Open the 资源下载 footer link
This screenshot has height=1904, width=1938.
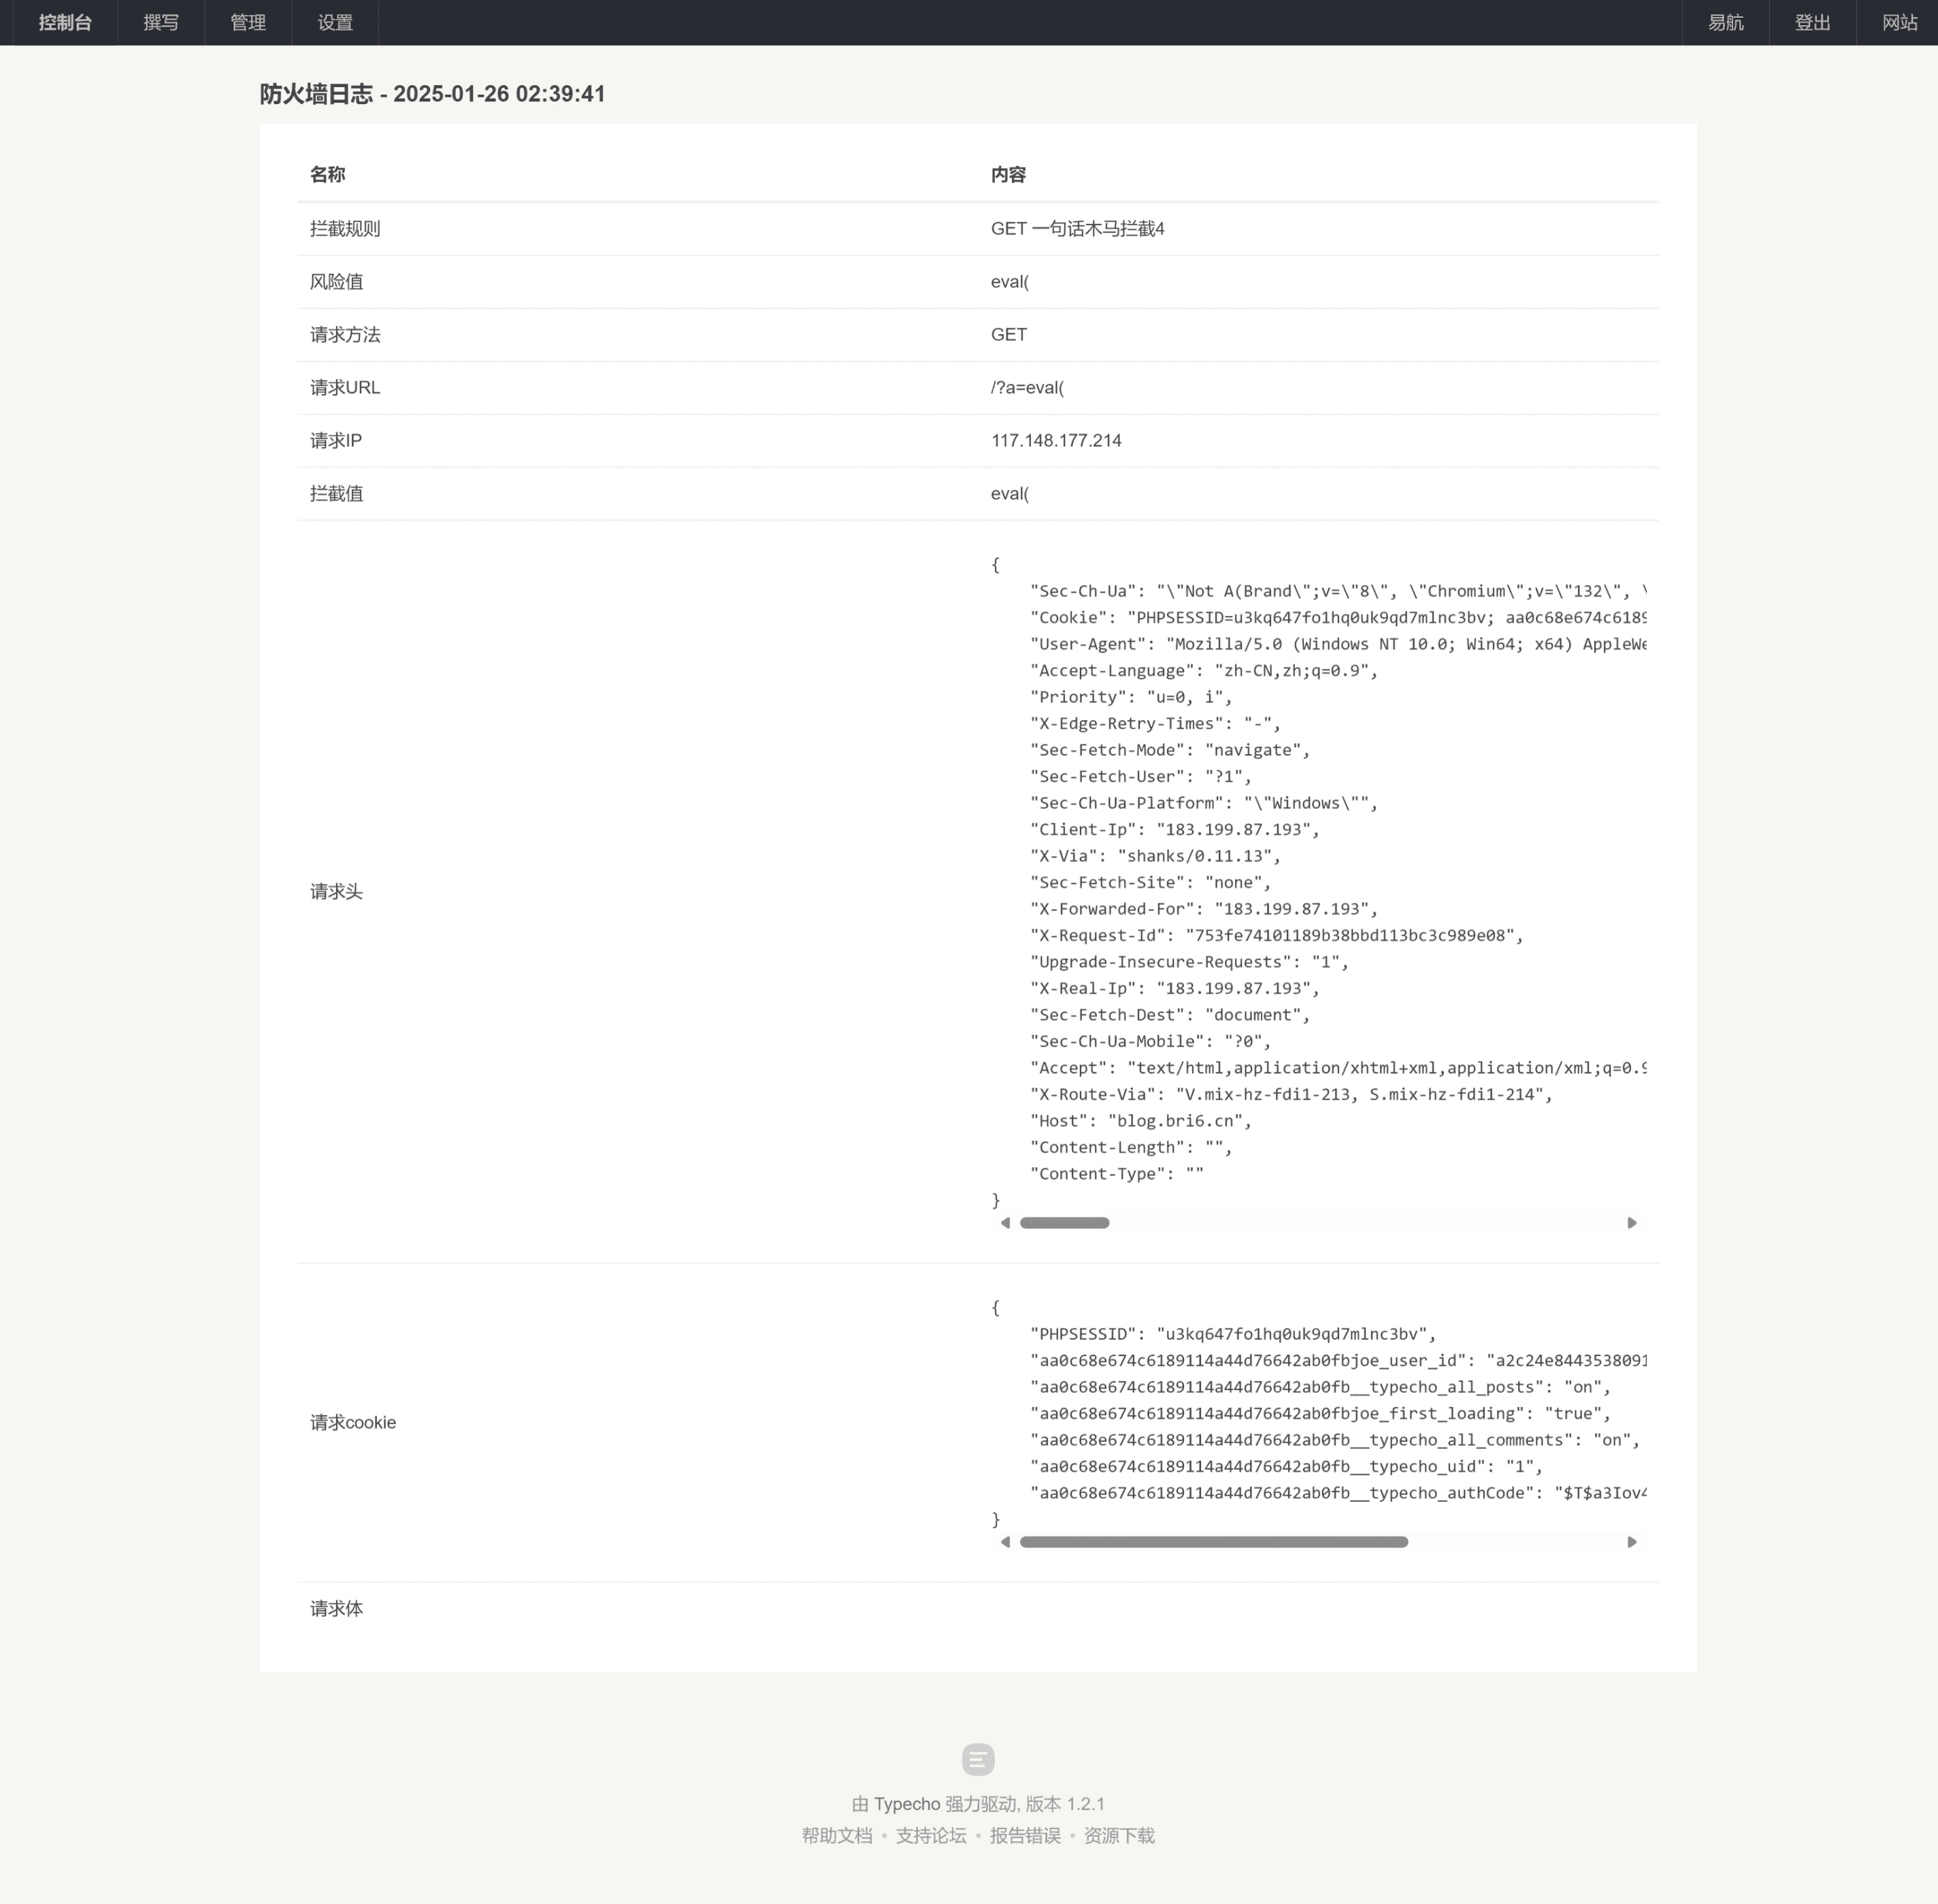coord(1119,1836)
